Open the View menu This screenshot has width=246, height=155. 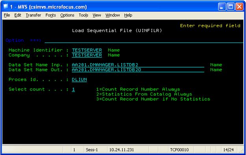coord(97,15)
